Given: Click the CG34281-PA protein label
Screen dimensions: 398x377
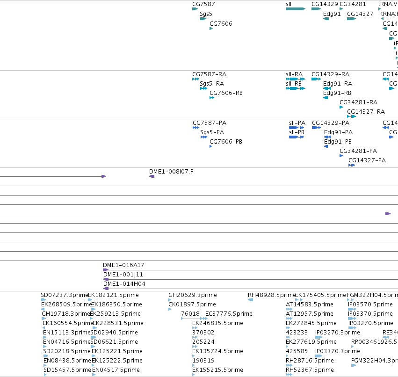Looking at the screenshot, I should [x=358, y=151].
